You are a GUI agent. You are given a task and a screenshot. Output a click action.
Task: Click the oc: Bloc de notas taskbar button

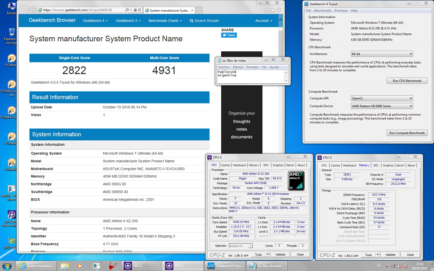pyautogui.click(x=267, y=266)
